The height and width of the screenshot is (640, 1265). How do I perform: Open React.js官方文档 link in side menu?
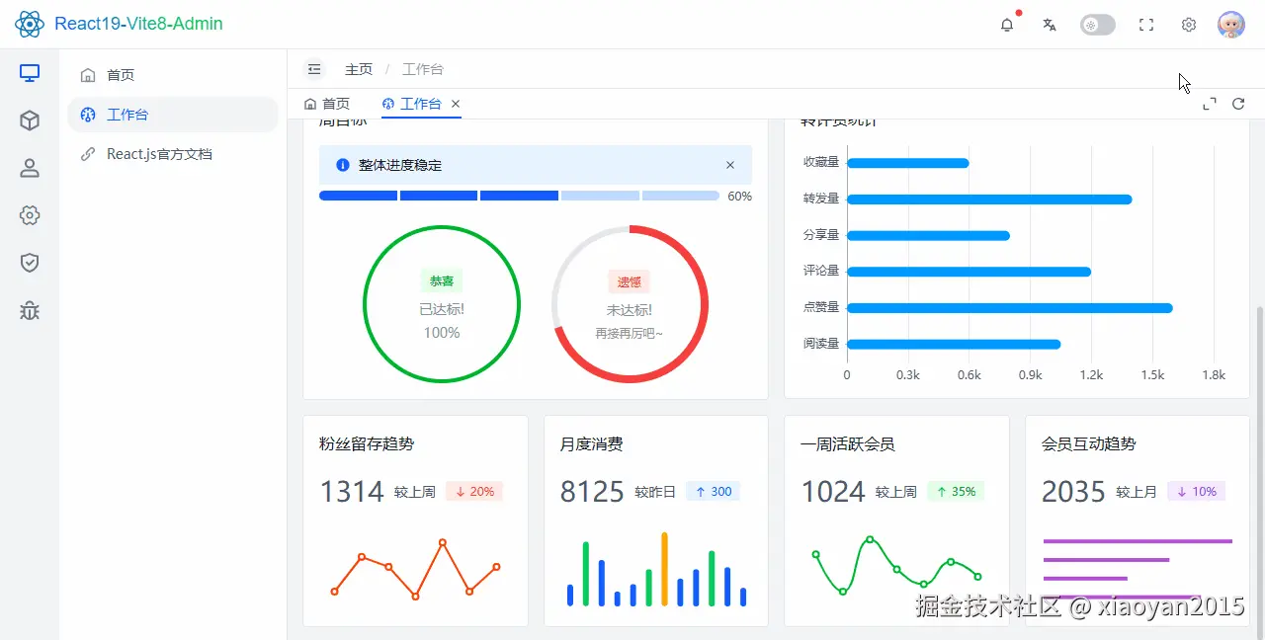[x=173, y=154]
